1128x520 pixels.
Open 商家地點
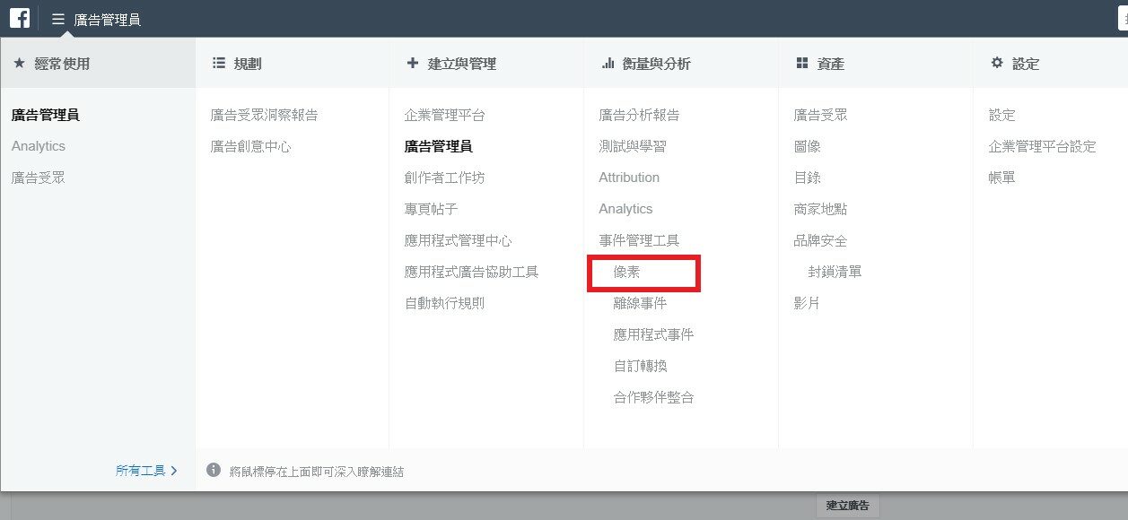click(x=821, y=209)
